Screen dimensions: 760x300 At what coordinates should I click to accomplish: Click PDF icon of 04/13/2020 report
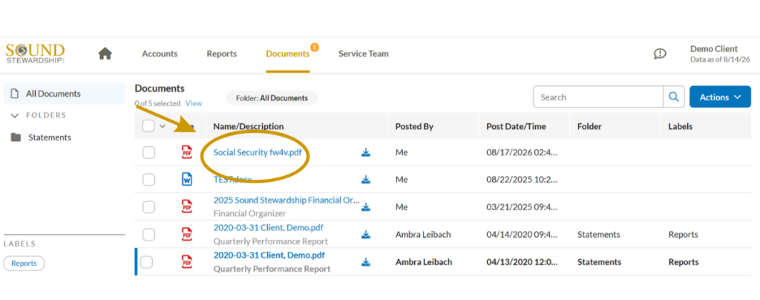186,261
